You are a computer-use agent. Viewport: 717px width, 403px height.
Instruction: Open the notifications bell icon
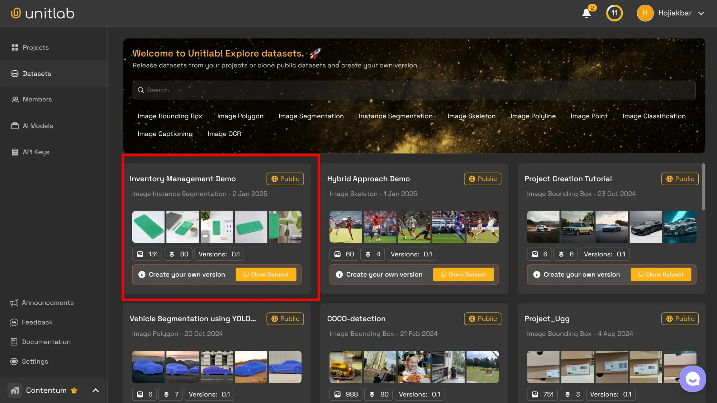pyautogui.click(x=586, y=13)
